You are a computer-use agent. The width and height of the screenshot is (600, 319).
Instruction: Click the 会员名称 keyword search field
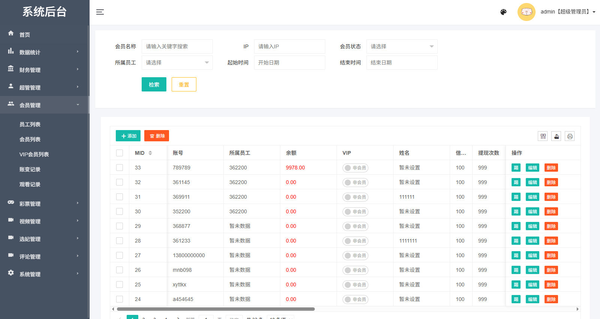tap(177, 46)
